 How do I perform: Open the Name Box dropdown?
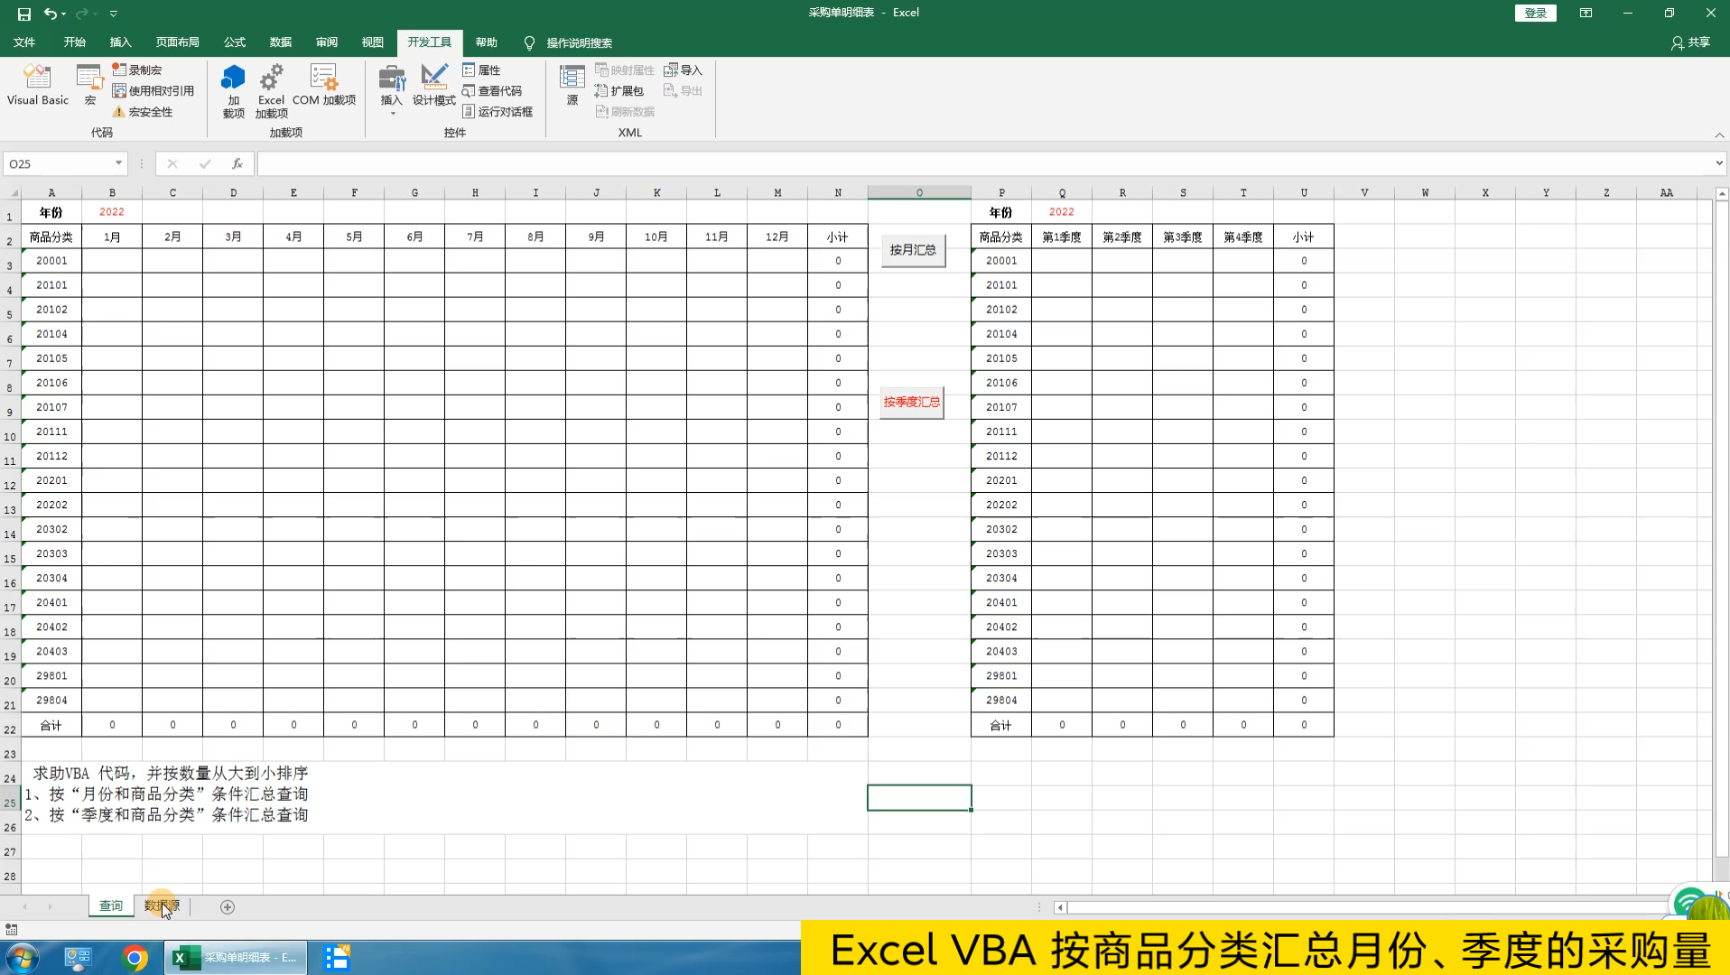coord(118,163)
